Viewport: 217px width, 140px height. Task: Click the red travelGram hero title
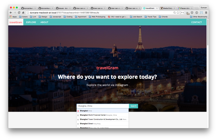107,68
